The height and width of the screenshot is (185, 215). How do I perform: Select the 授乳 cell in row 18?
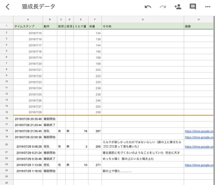pyautogui.click(x=50, y=131)
